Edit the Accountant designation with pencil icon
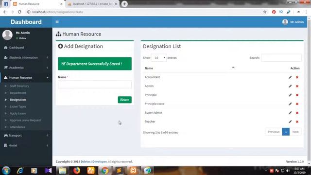Image resolution: width=311 pixels, height=175 pixels. [290, 77]
